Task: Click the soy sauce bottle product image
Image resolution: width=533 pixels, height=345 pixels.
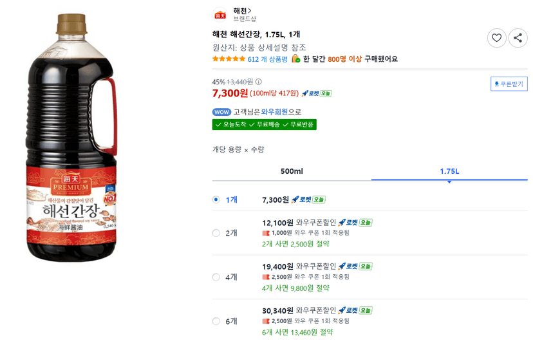Action: click(71, 138)
